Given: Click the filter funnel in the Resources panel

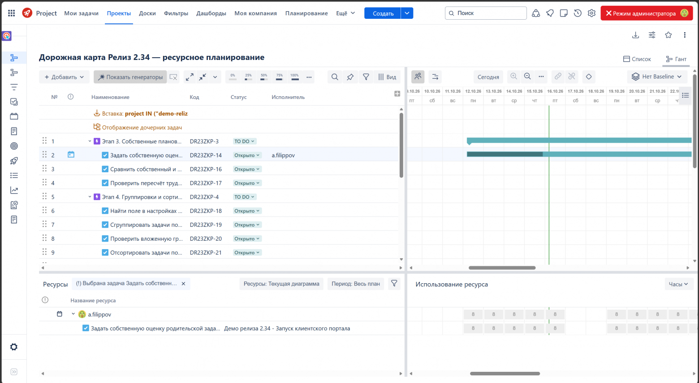Looking at the screenshot, I should click(x=394, y=284).
